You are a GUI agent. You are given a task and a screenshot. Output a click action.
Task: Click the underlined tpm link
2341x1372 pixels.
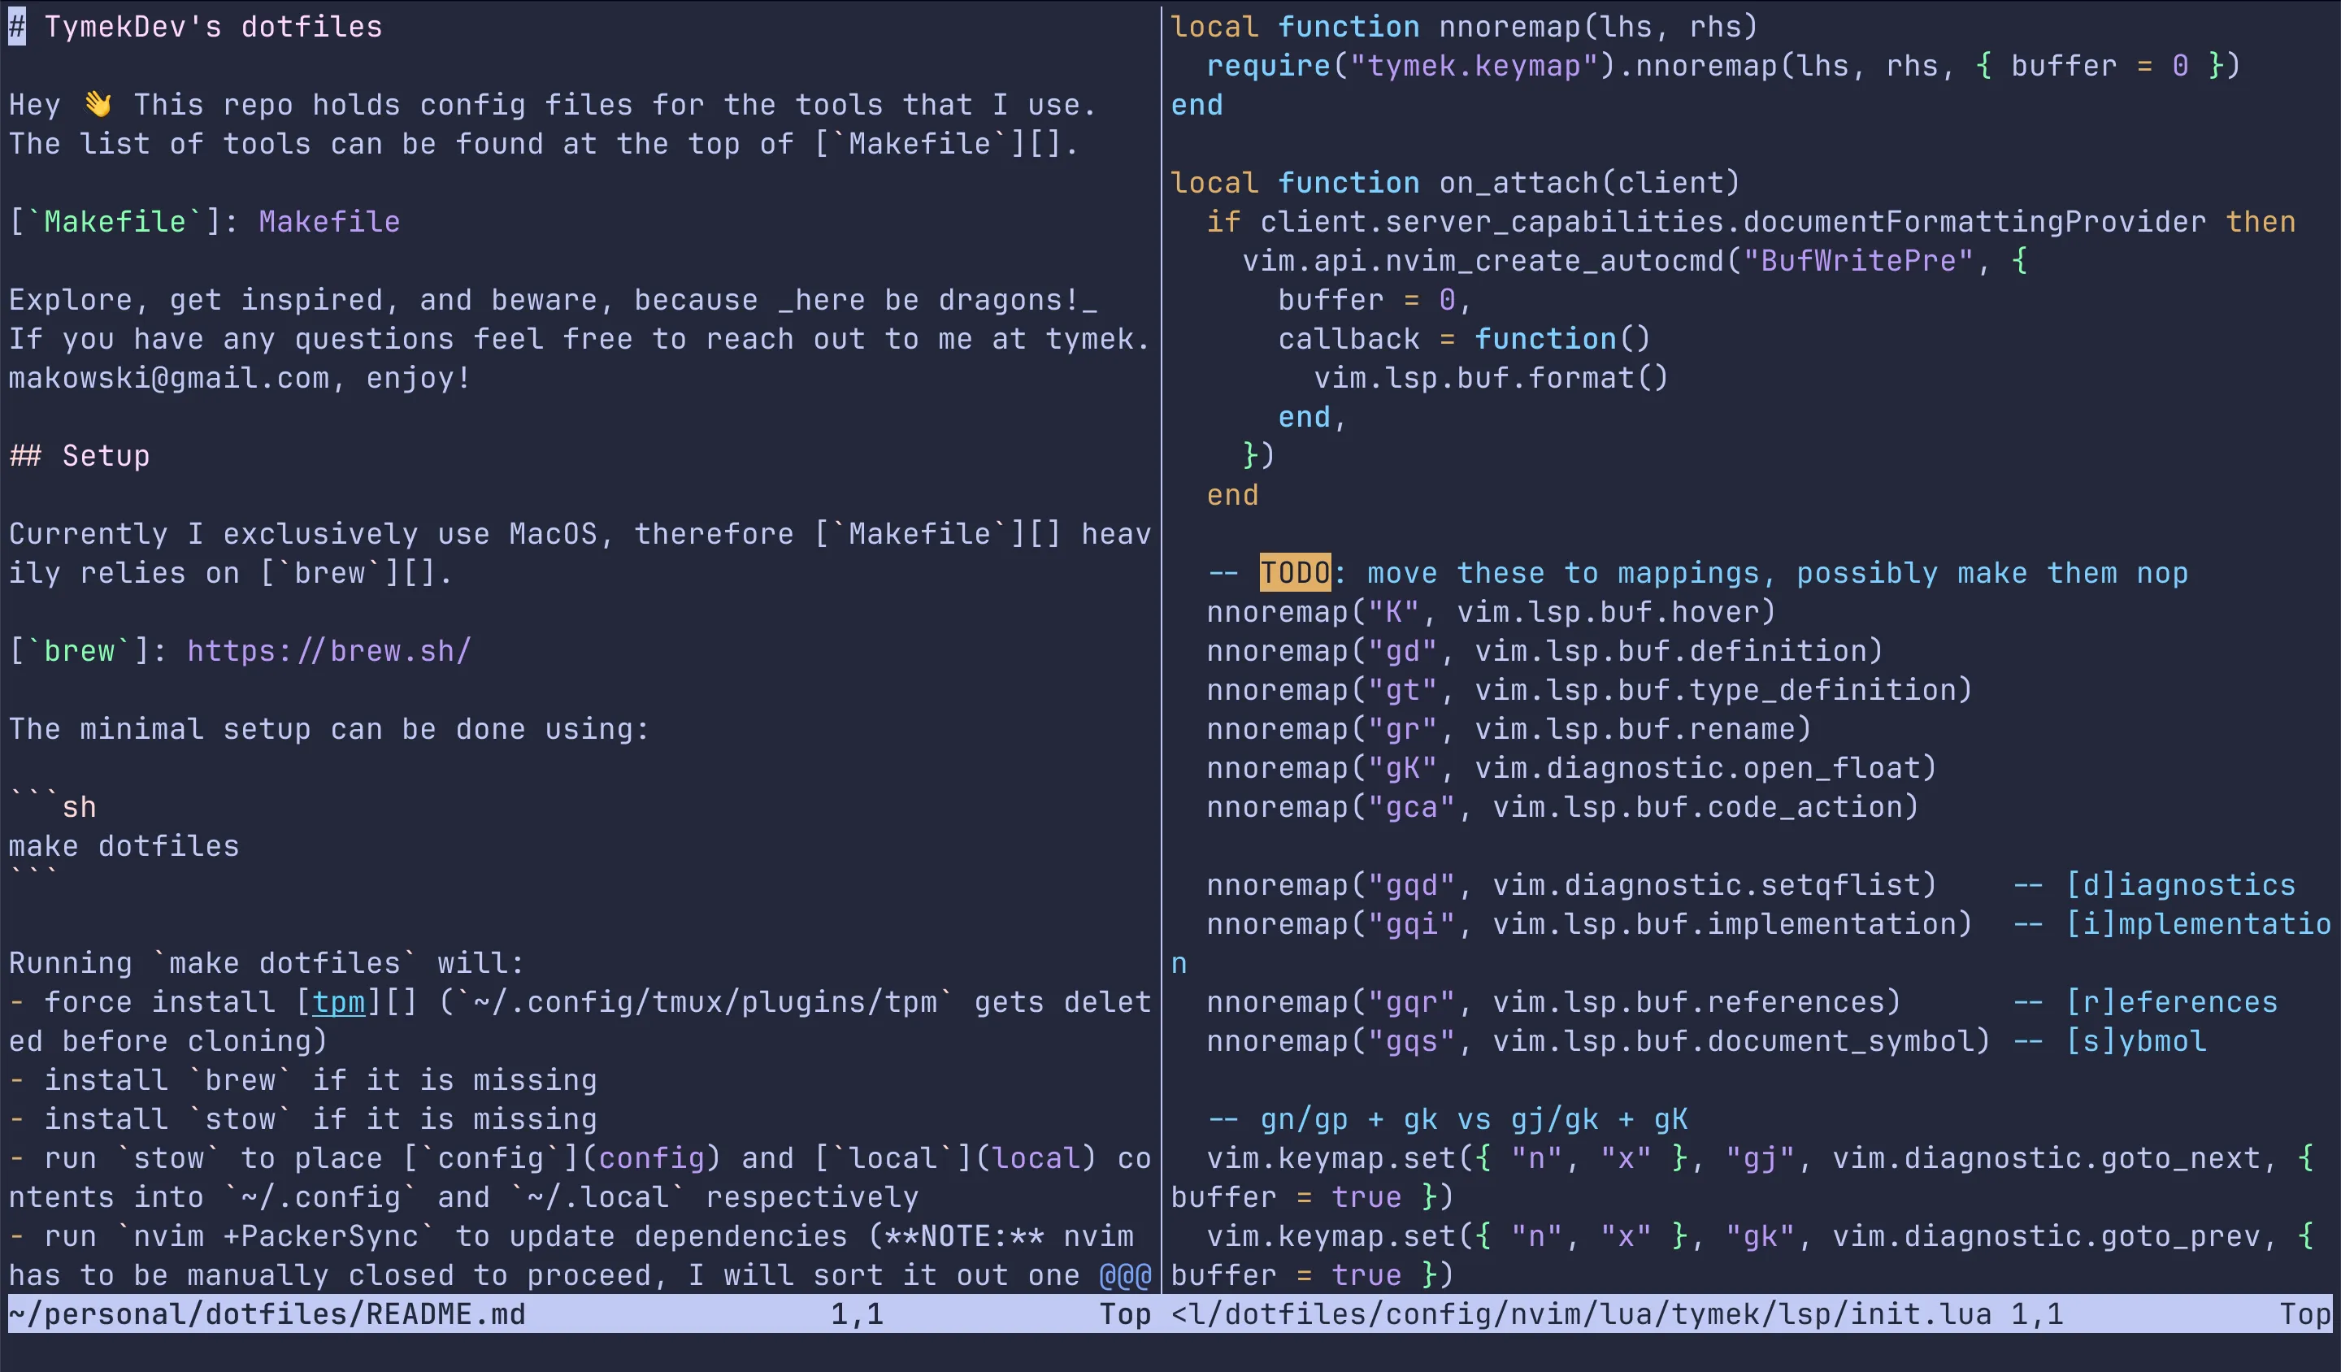click(338, 1001)
